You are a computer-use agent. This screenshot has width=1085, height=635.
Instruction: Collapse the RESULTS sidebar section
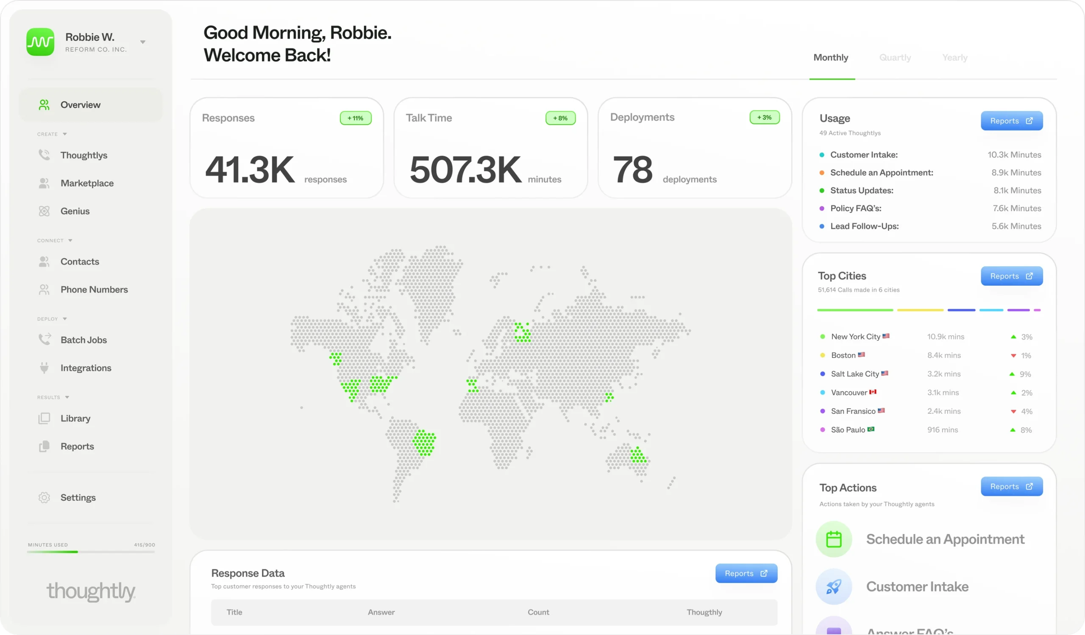67,397
